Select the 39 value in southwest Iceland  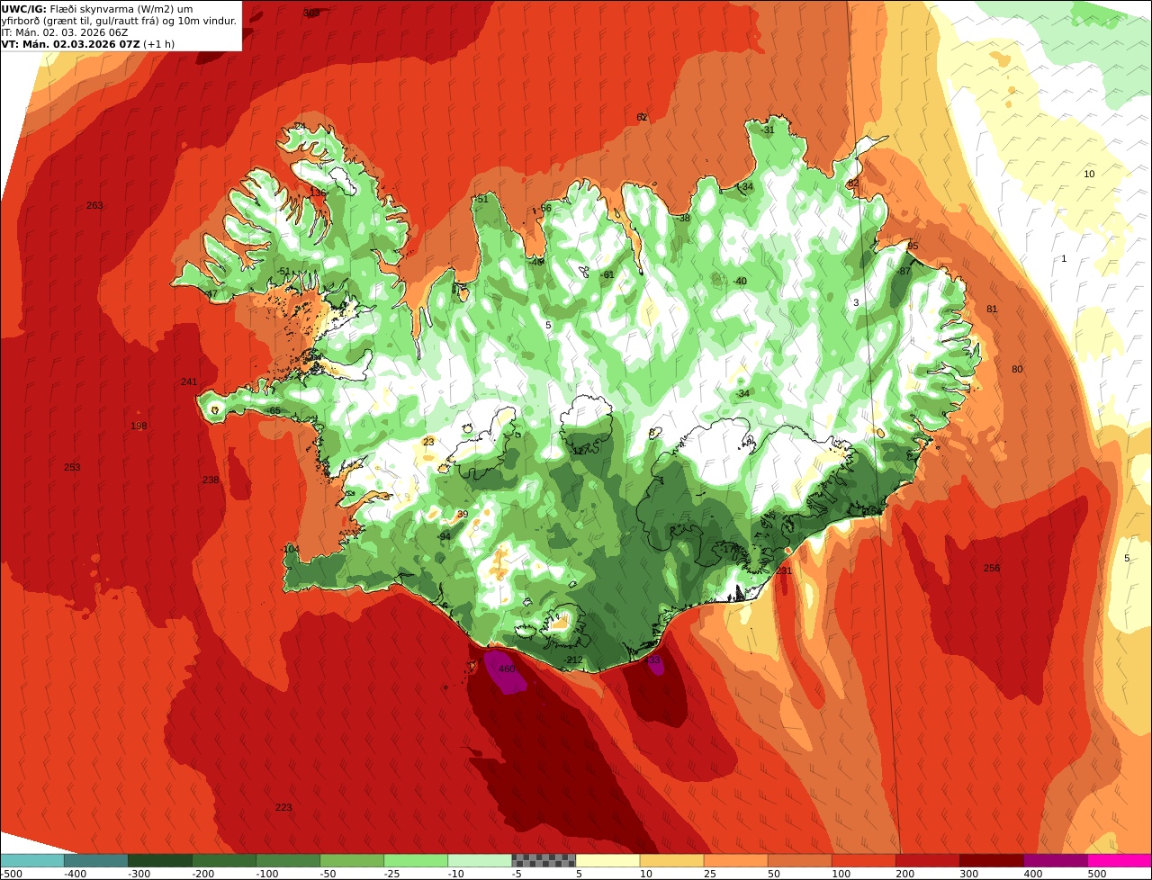click(x=463, y=515)
